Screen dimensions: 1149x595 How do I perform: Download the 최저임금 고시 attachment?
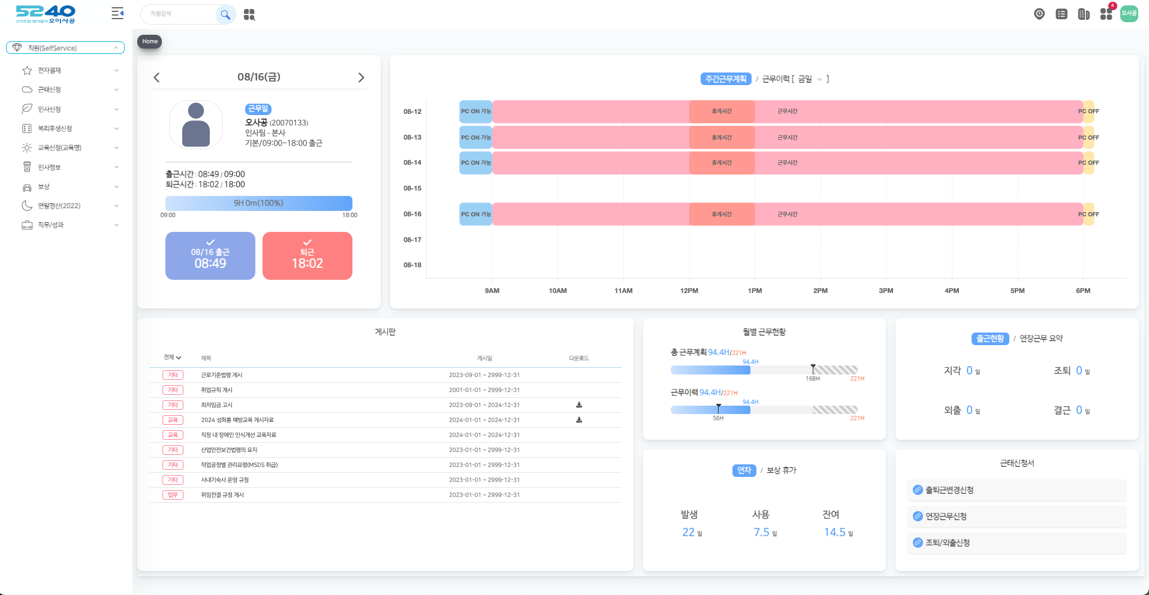point(579,405)
